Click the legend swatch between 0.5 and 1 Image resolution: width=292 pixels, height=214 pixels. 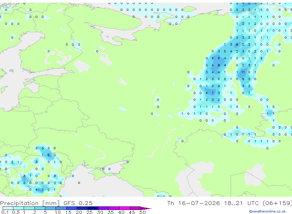(x=19, y=208)
